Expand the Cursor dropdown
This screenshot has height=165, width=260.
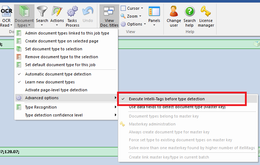coord(132,8)
